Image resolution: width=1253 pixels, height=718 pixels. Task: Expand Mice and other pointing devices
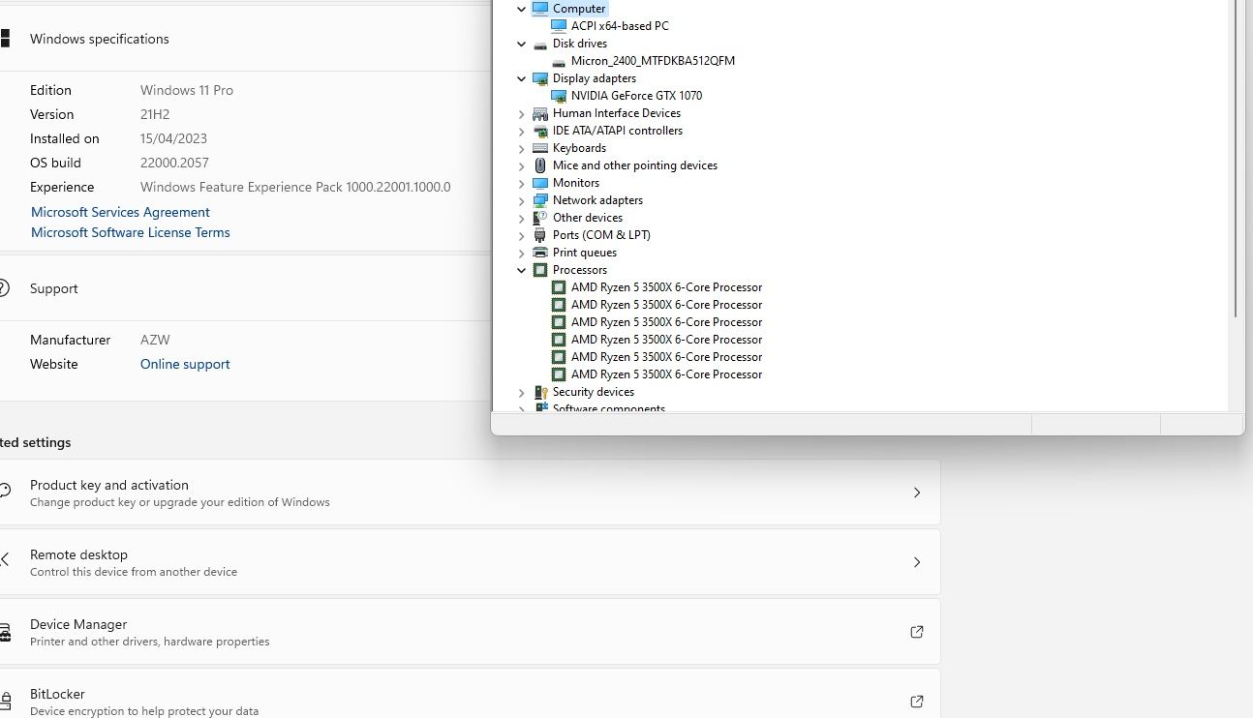521,165
